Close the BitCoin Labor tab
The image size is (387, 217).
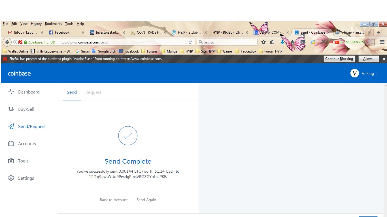42,32
